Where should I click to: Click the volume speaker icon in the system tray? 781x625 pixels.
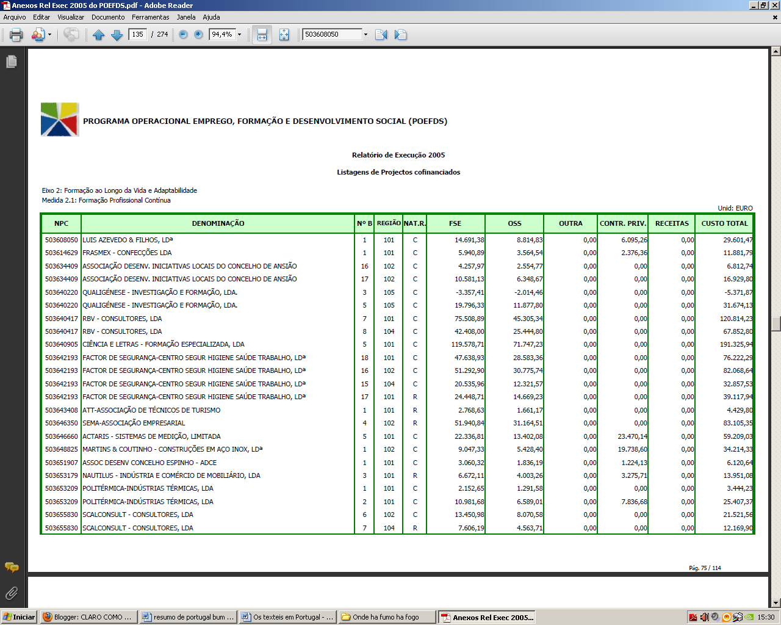tap(704, 617)
